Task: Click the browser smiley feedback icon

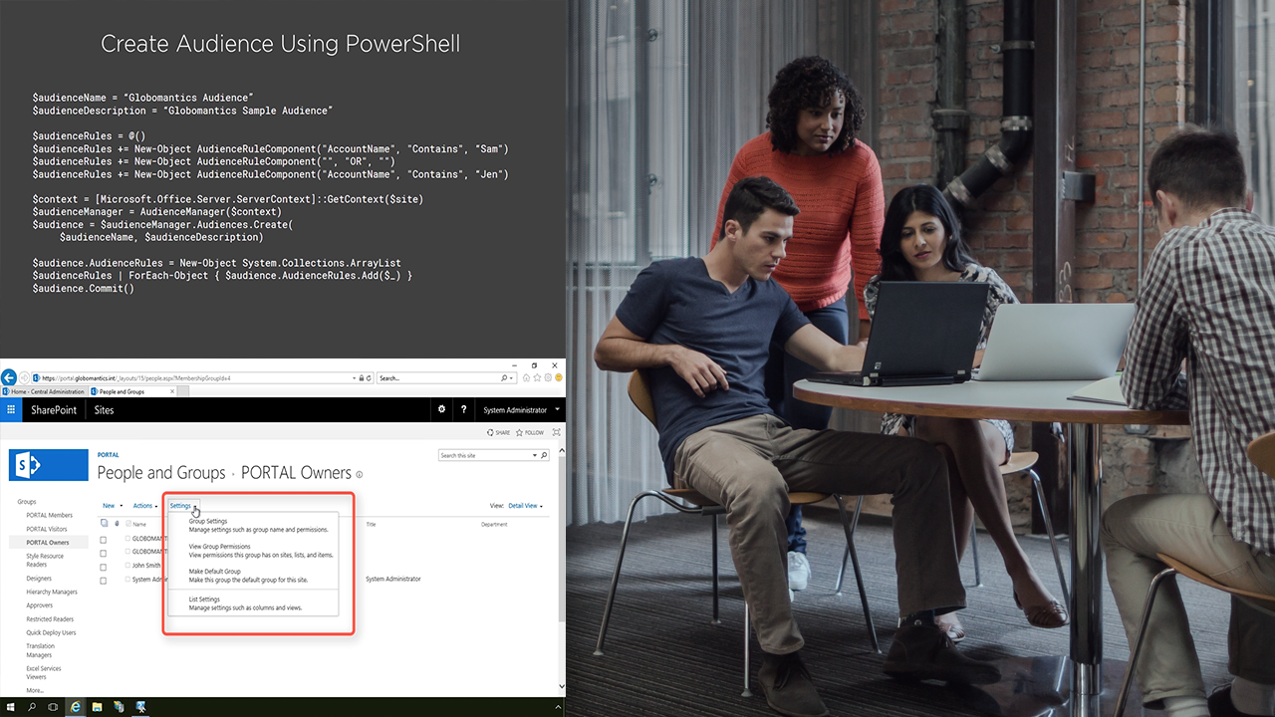Action: (559, 378)
